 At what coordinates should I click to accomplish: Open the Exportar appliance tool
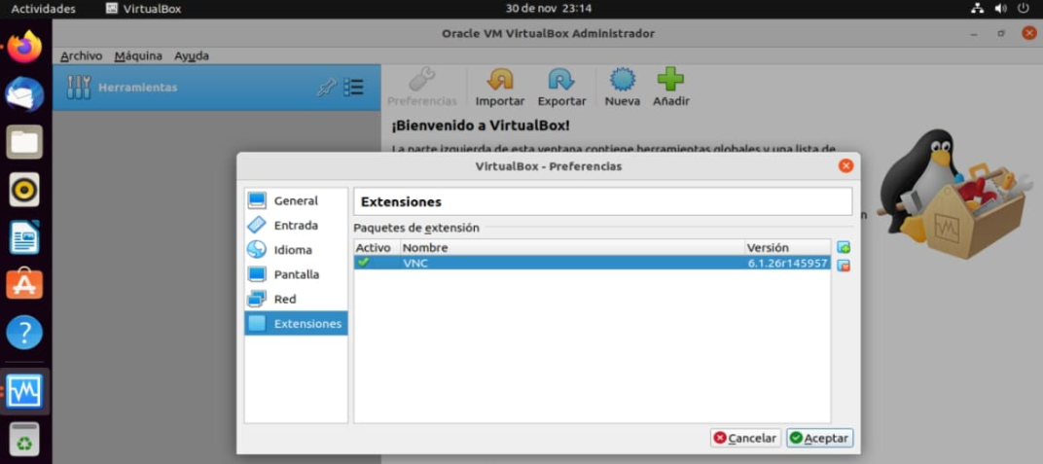[x=561, y=88]
